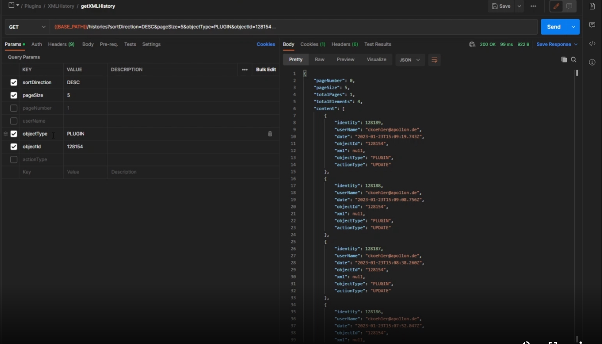Expand the JSON format dropdown
The height and width of the screenshot is (344, 602).
[410, 60]
